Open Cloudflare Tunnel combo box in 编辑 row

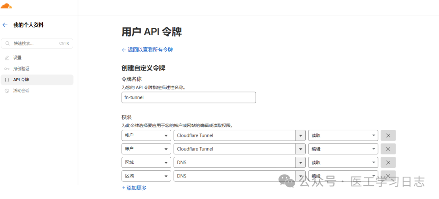(x=239, y=149)
